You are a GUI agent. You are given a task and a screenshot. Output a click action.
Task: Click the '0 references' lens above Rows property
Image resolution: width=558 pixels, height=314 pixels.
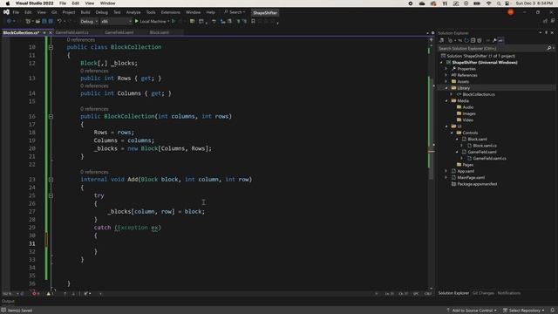[94, 71]
